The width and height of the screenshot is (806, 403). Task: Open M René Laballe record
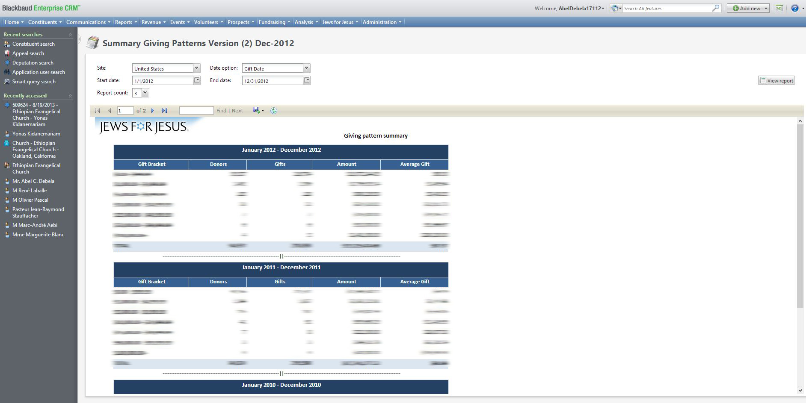(x=30, y=191)
